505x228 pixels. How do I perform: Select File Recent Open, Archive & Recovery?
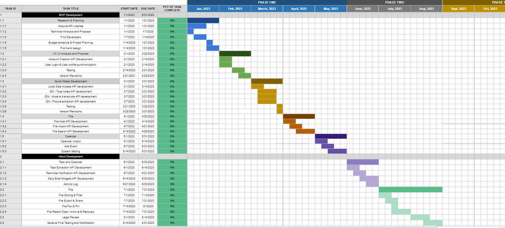[x=71, y=212]
